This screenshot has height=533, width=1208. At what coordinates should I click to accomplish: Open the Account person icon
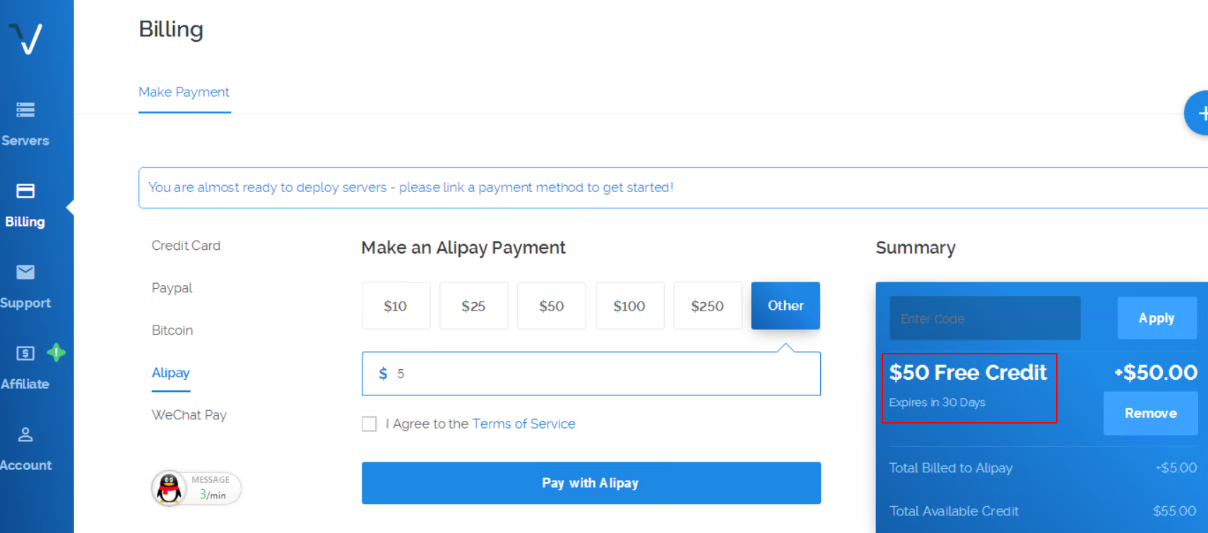click(x=25, y=435)
